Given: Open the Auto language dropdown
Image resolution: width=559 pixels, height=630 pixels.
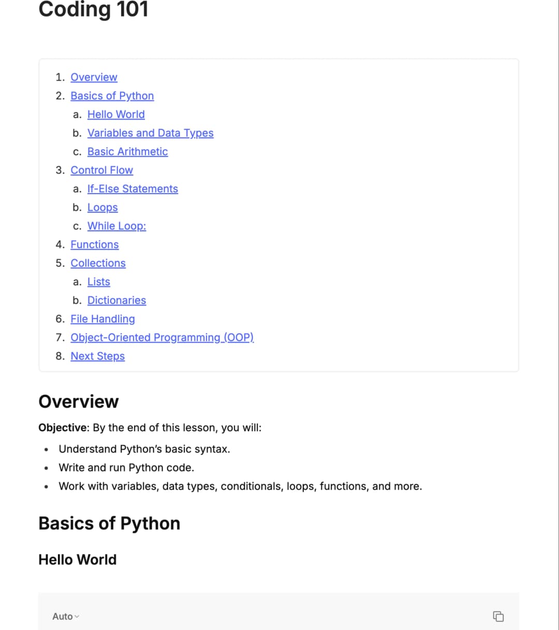Looking at the screenshot, I should [66, 616].
